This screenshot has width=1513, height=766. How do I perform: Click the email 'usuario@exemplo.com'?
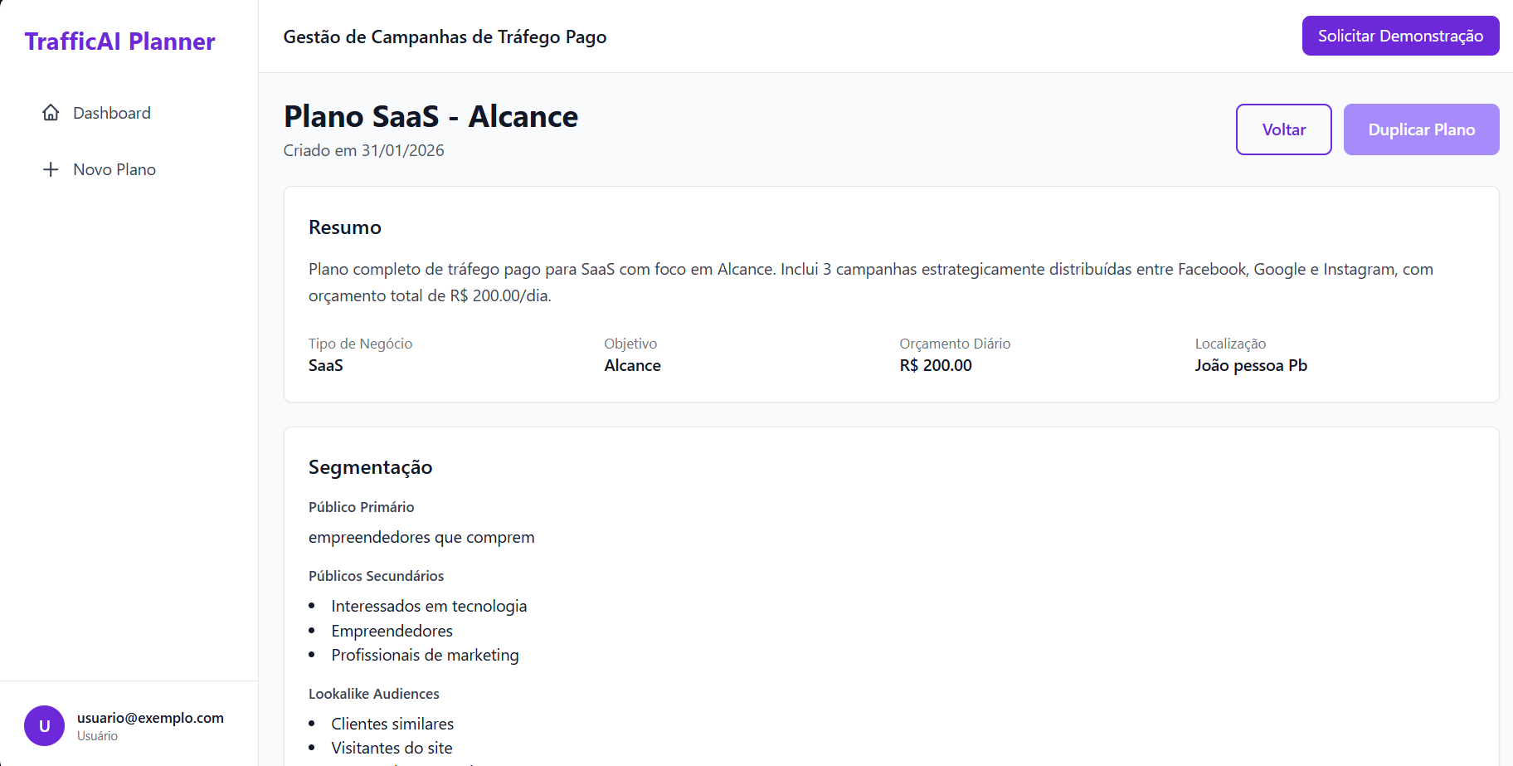[150, 717]
